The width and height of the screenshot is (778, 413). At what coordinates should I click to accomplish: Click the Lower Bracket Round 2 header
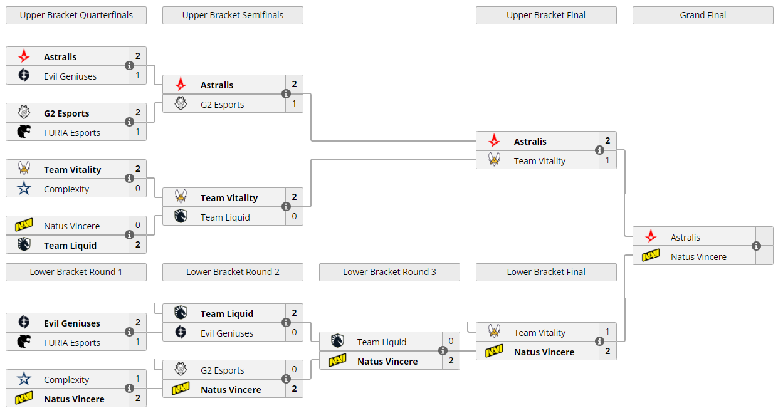pos(233,272)
